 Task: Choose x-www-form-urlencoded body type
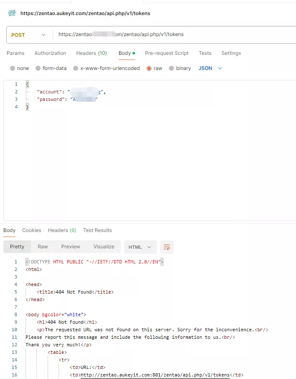tap(106, 68)
